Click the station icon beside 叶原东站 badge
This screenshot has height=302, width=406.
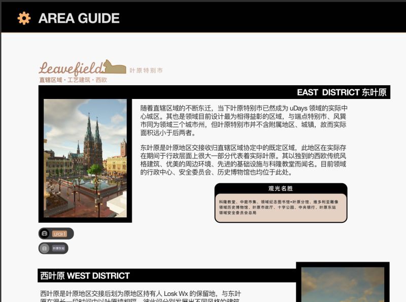point(44,248)
